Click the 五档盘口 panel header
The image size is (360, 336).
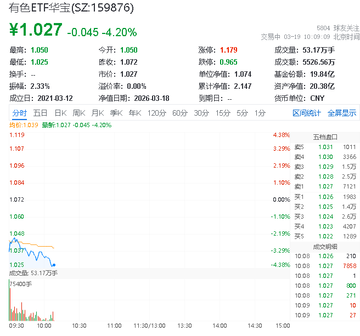[325, 137]
